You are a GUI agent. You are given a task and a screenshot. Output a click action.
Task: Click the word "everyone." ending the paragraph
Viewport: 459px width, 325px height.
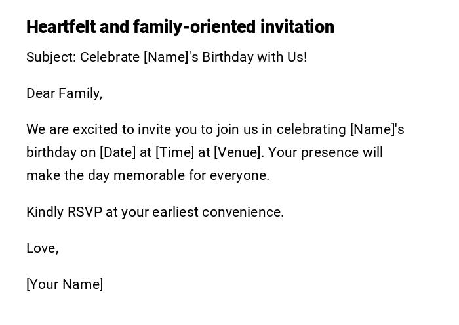[239, 175]
